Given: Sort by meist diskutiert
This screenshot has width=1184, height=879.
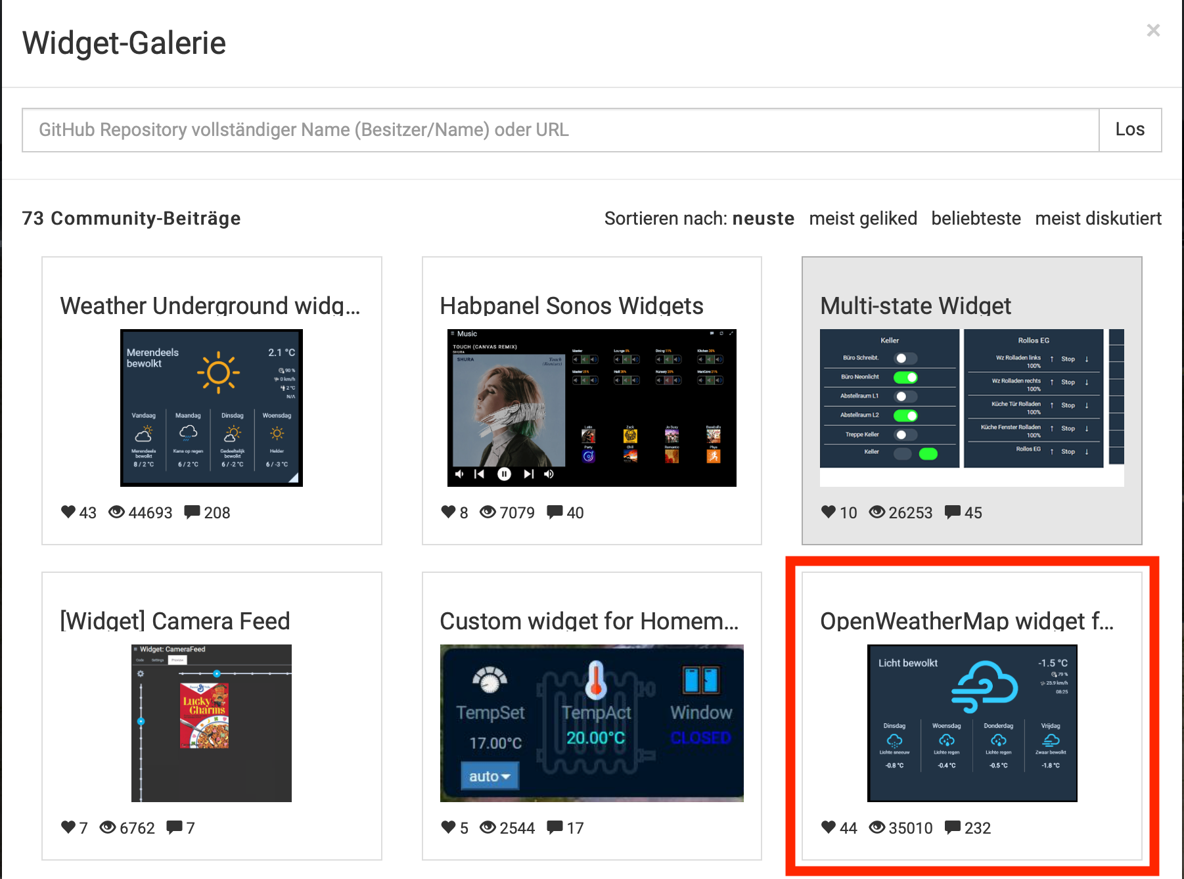Looking at the screenshot, I should 1098,218.
